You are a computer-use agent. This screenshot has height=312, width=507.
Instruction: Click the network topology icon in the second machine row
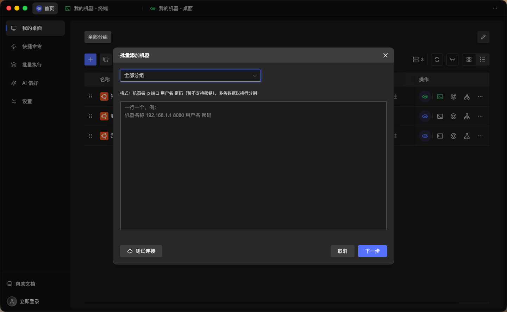click(467, 116)
